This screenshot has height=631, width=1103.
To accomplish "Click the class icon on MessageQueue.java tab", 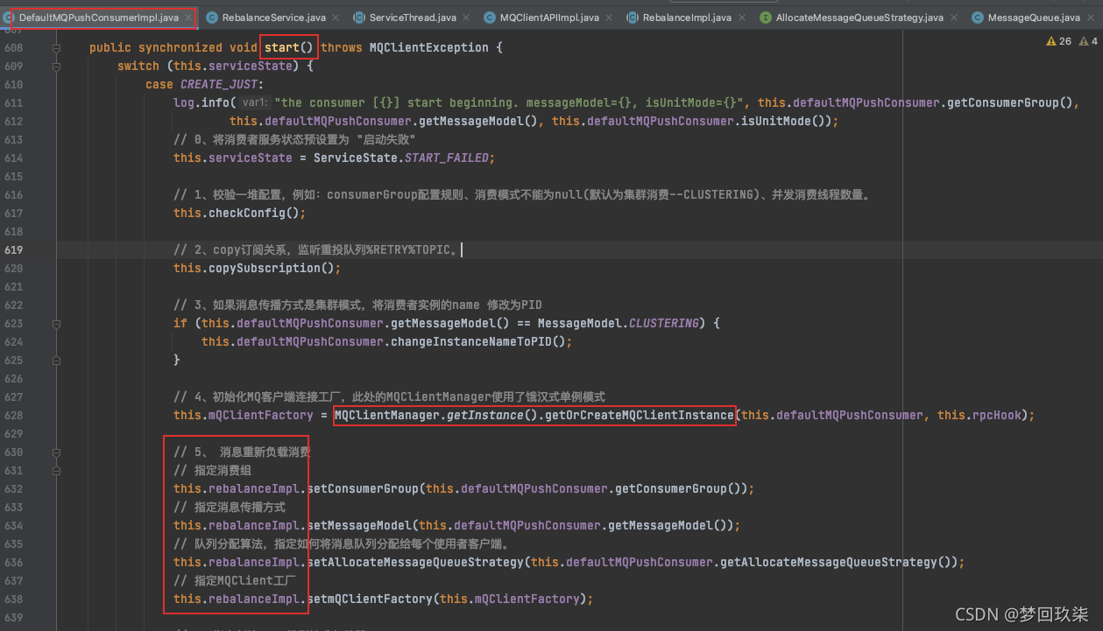I will (x=978, y=18).
